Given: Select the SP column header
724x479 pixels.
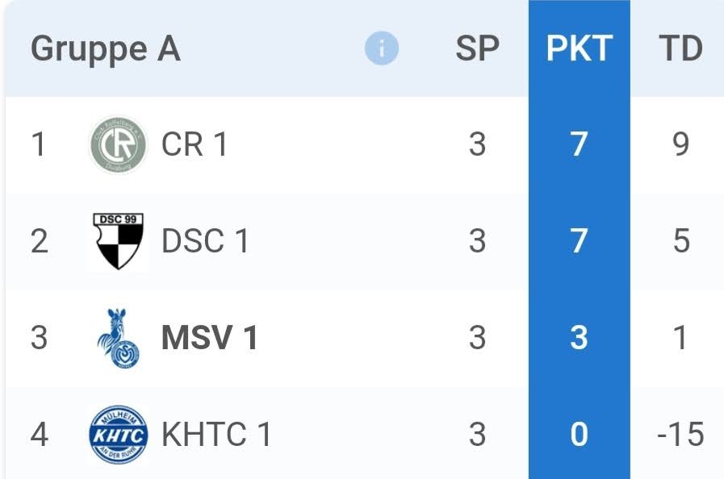Looking at the screenshot, I should click(477, 49).
